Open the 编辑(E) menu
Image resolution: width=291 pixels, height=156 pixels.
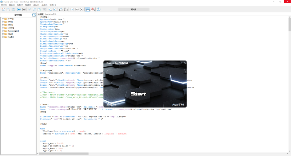(12, 5)
